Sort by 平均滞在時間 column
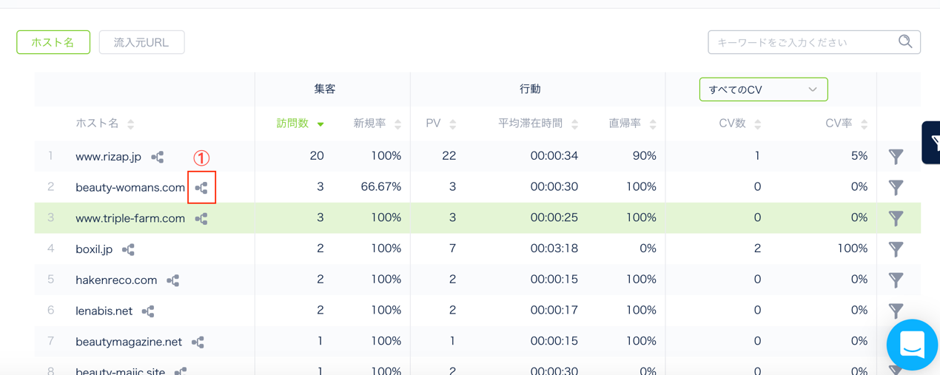 [x=537, y=124]
